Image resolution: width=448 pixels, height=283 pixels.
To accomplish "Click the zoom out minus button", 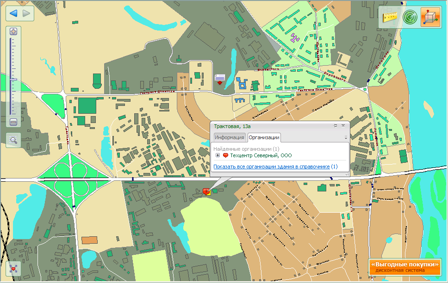I will click(x=13, y=122).
